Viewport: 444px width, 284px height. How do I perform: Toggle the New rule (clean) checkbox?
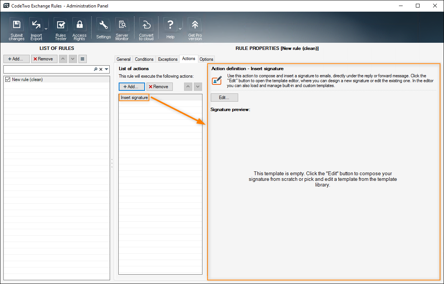coord(8,80)
